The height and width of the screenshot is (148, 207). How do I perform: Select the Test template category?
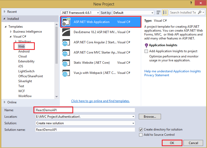(x=21, y=86)
